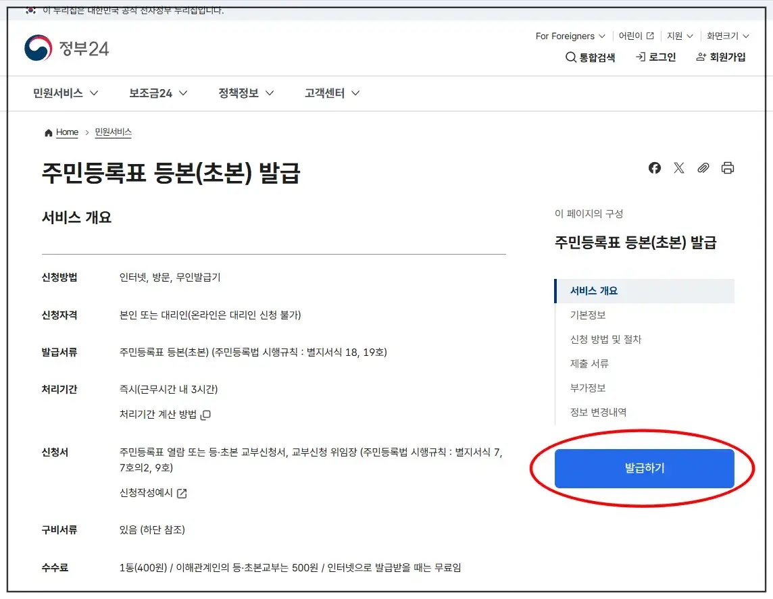Click the 서비스 개요 heading
Viewport: 773px width, 599px height.
pyautogui.click(x=76, y=217)
